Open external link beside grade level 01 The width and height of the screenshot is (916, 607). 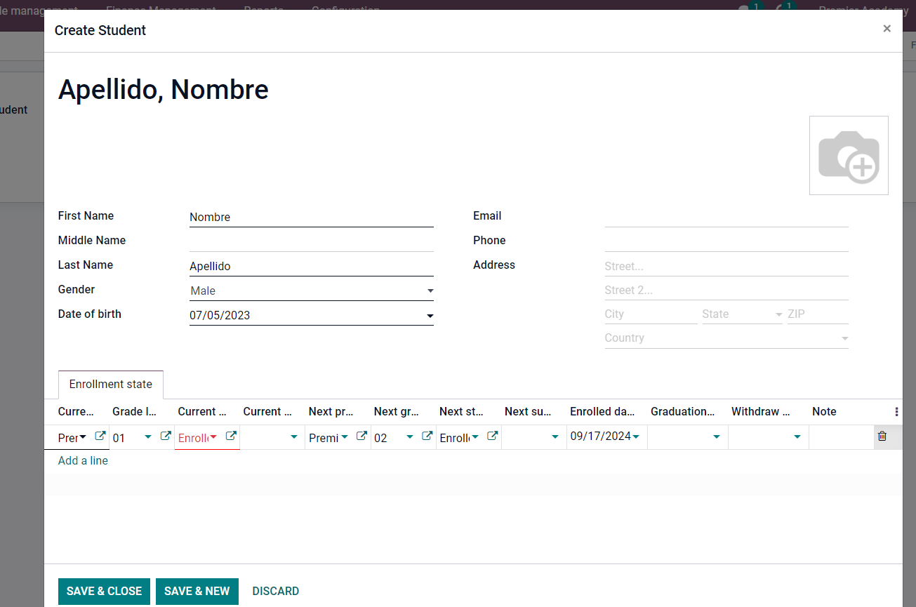point(165,436)
